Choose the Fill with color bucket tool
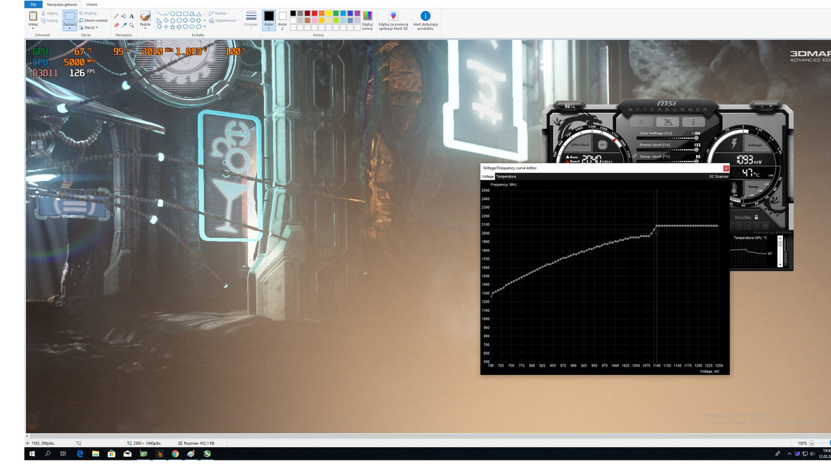The height and width of the screenshot is (467, 831). [x=124, y=16]
